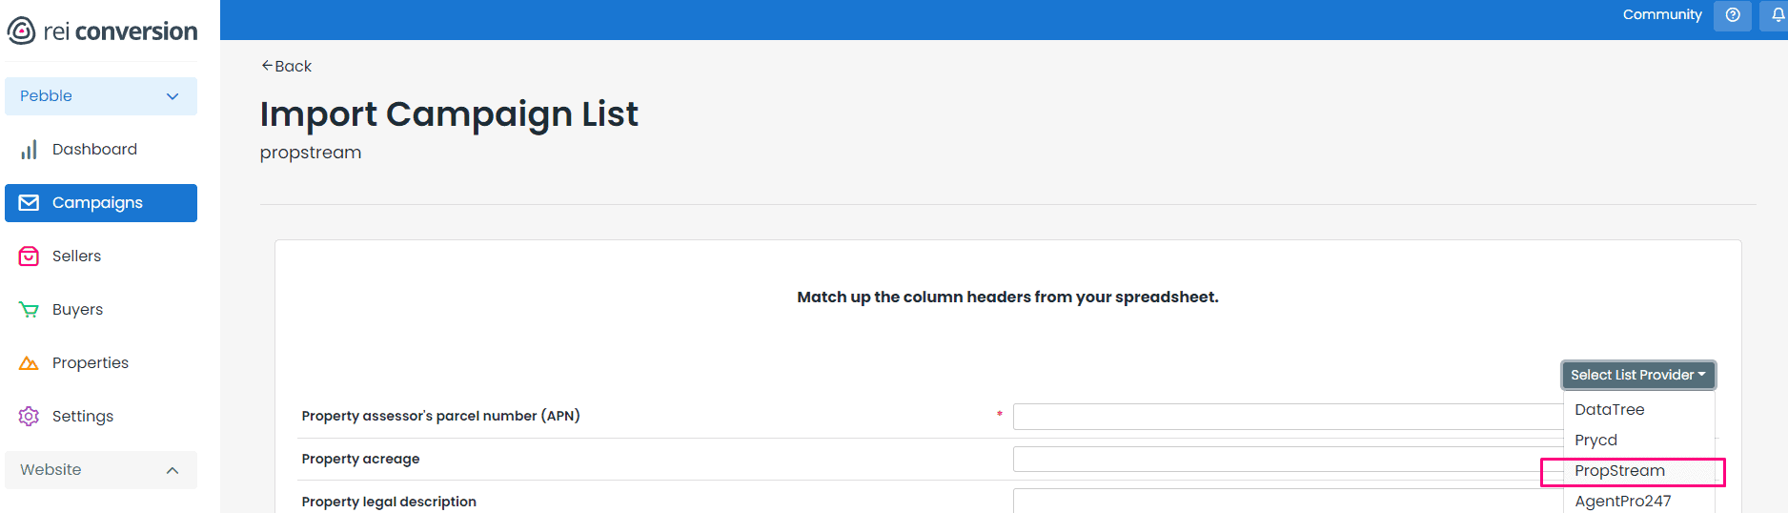Click the Settings gear icon

click(x=30, y=417)
